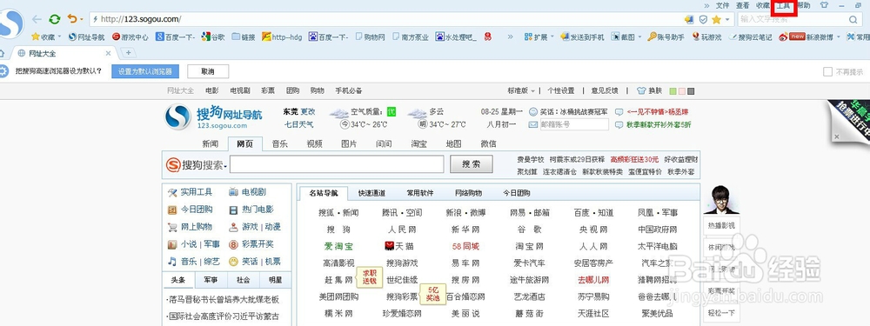Click the 玩游戏 toolbar item
This screenshot has width=870, height=326.
coord(706,37)
